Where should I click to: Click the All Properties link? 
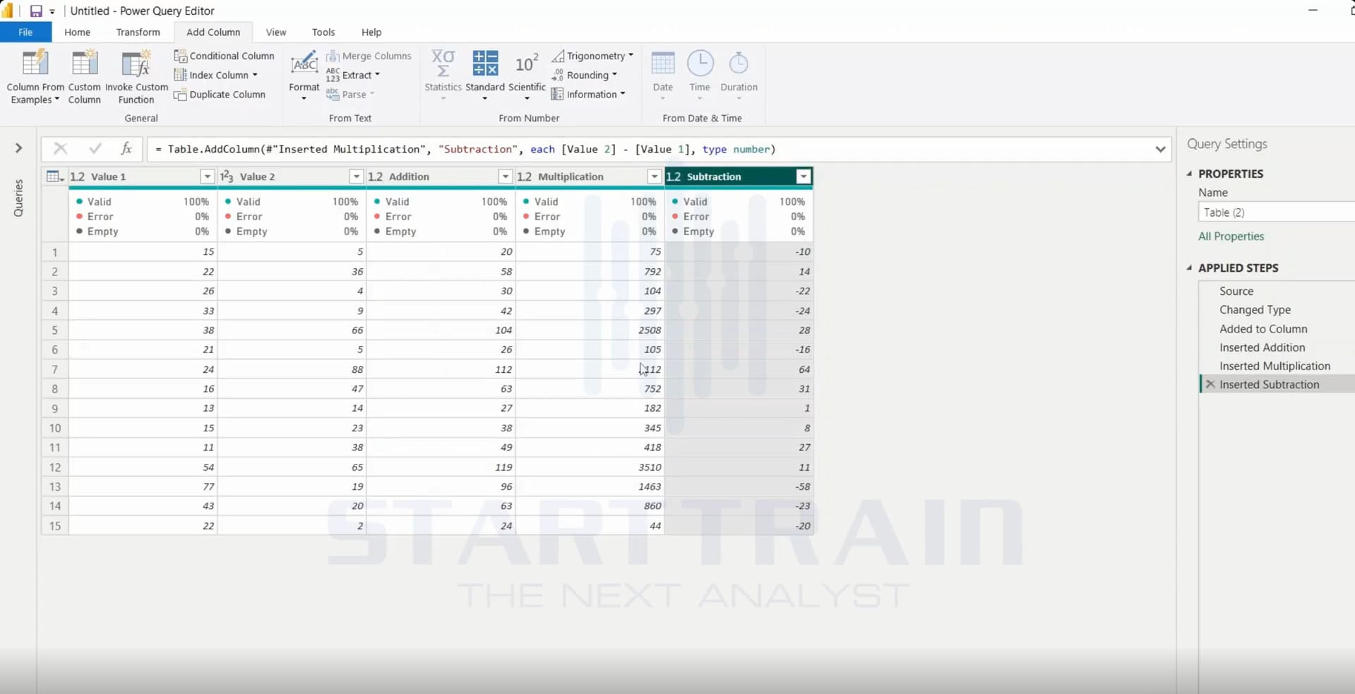(x=1231, y=237)
